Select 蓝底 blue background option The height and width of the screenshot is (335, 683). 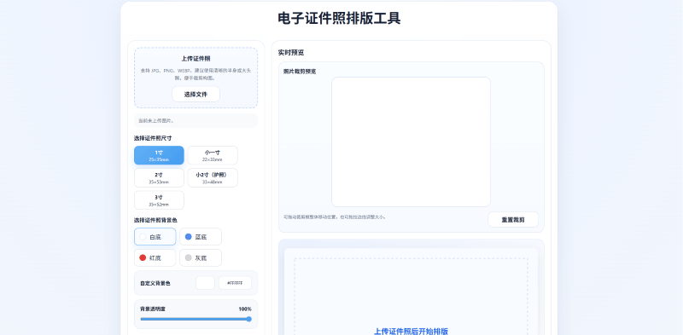[x=201, y=237]
